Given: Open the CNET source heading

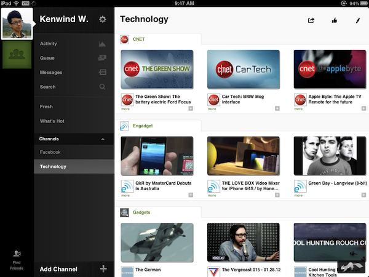Looking at the screenshot, I should pyautogui.click(x=139, y=39).
